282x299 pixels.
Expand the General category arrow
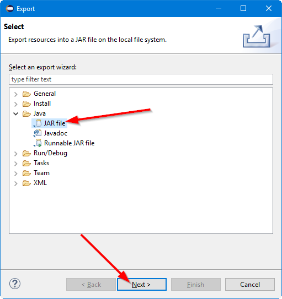tap(16, 94)
